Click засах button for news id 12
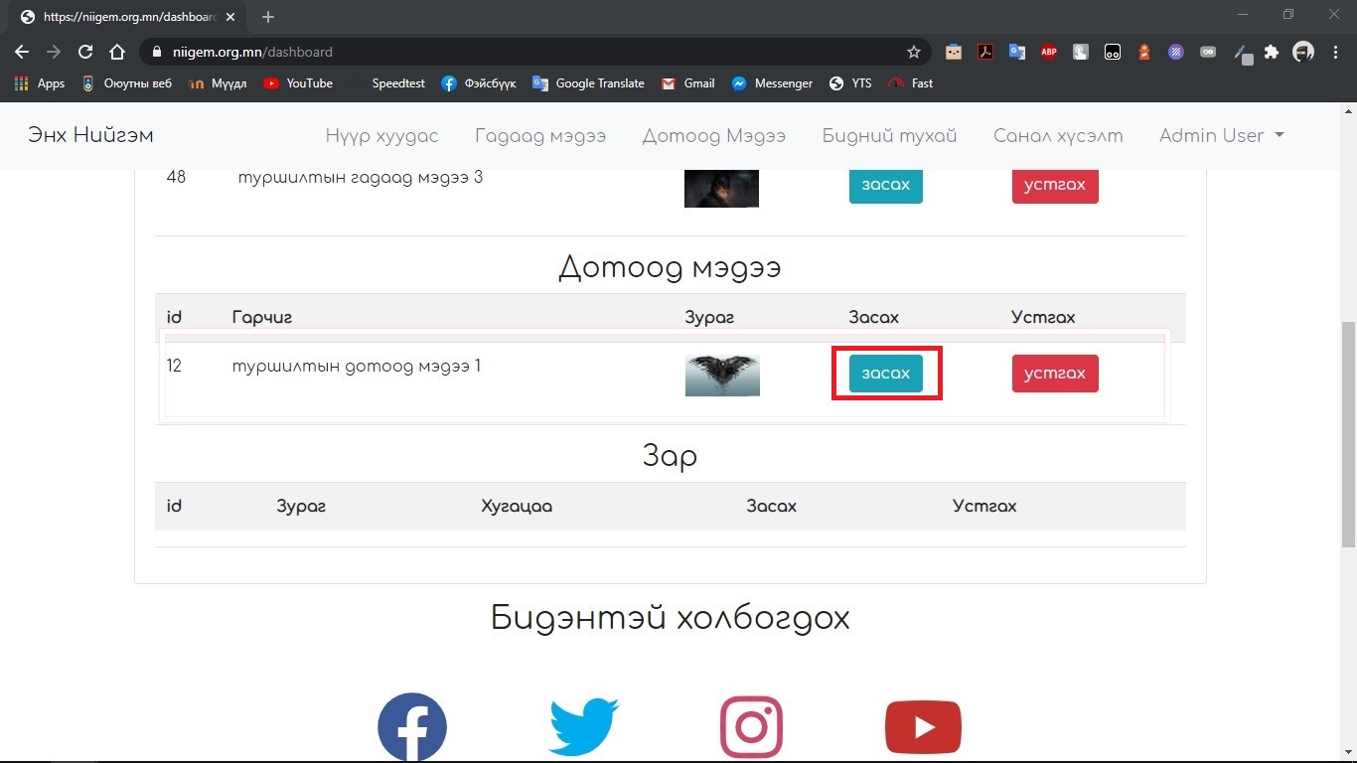This screenshot has height=763, width=1357. point(885,374)
